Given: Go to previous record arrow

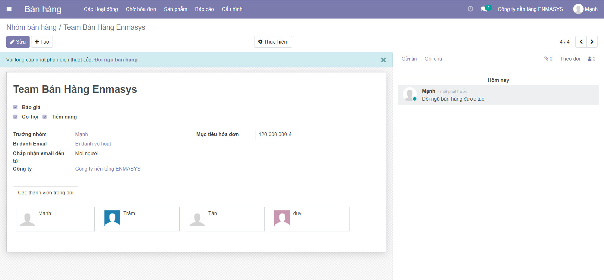Looking at the screenshot, I should [581, 42].
